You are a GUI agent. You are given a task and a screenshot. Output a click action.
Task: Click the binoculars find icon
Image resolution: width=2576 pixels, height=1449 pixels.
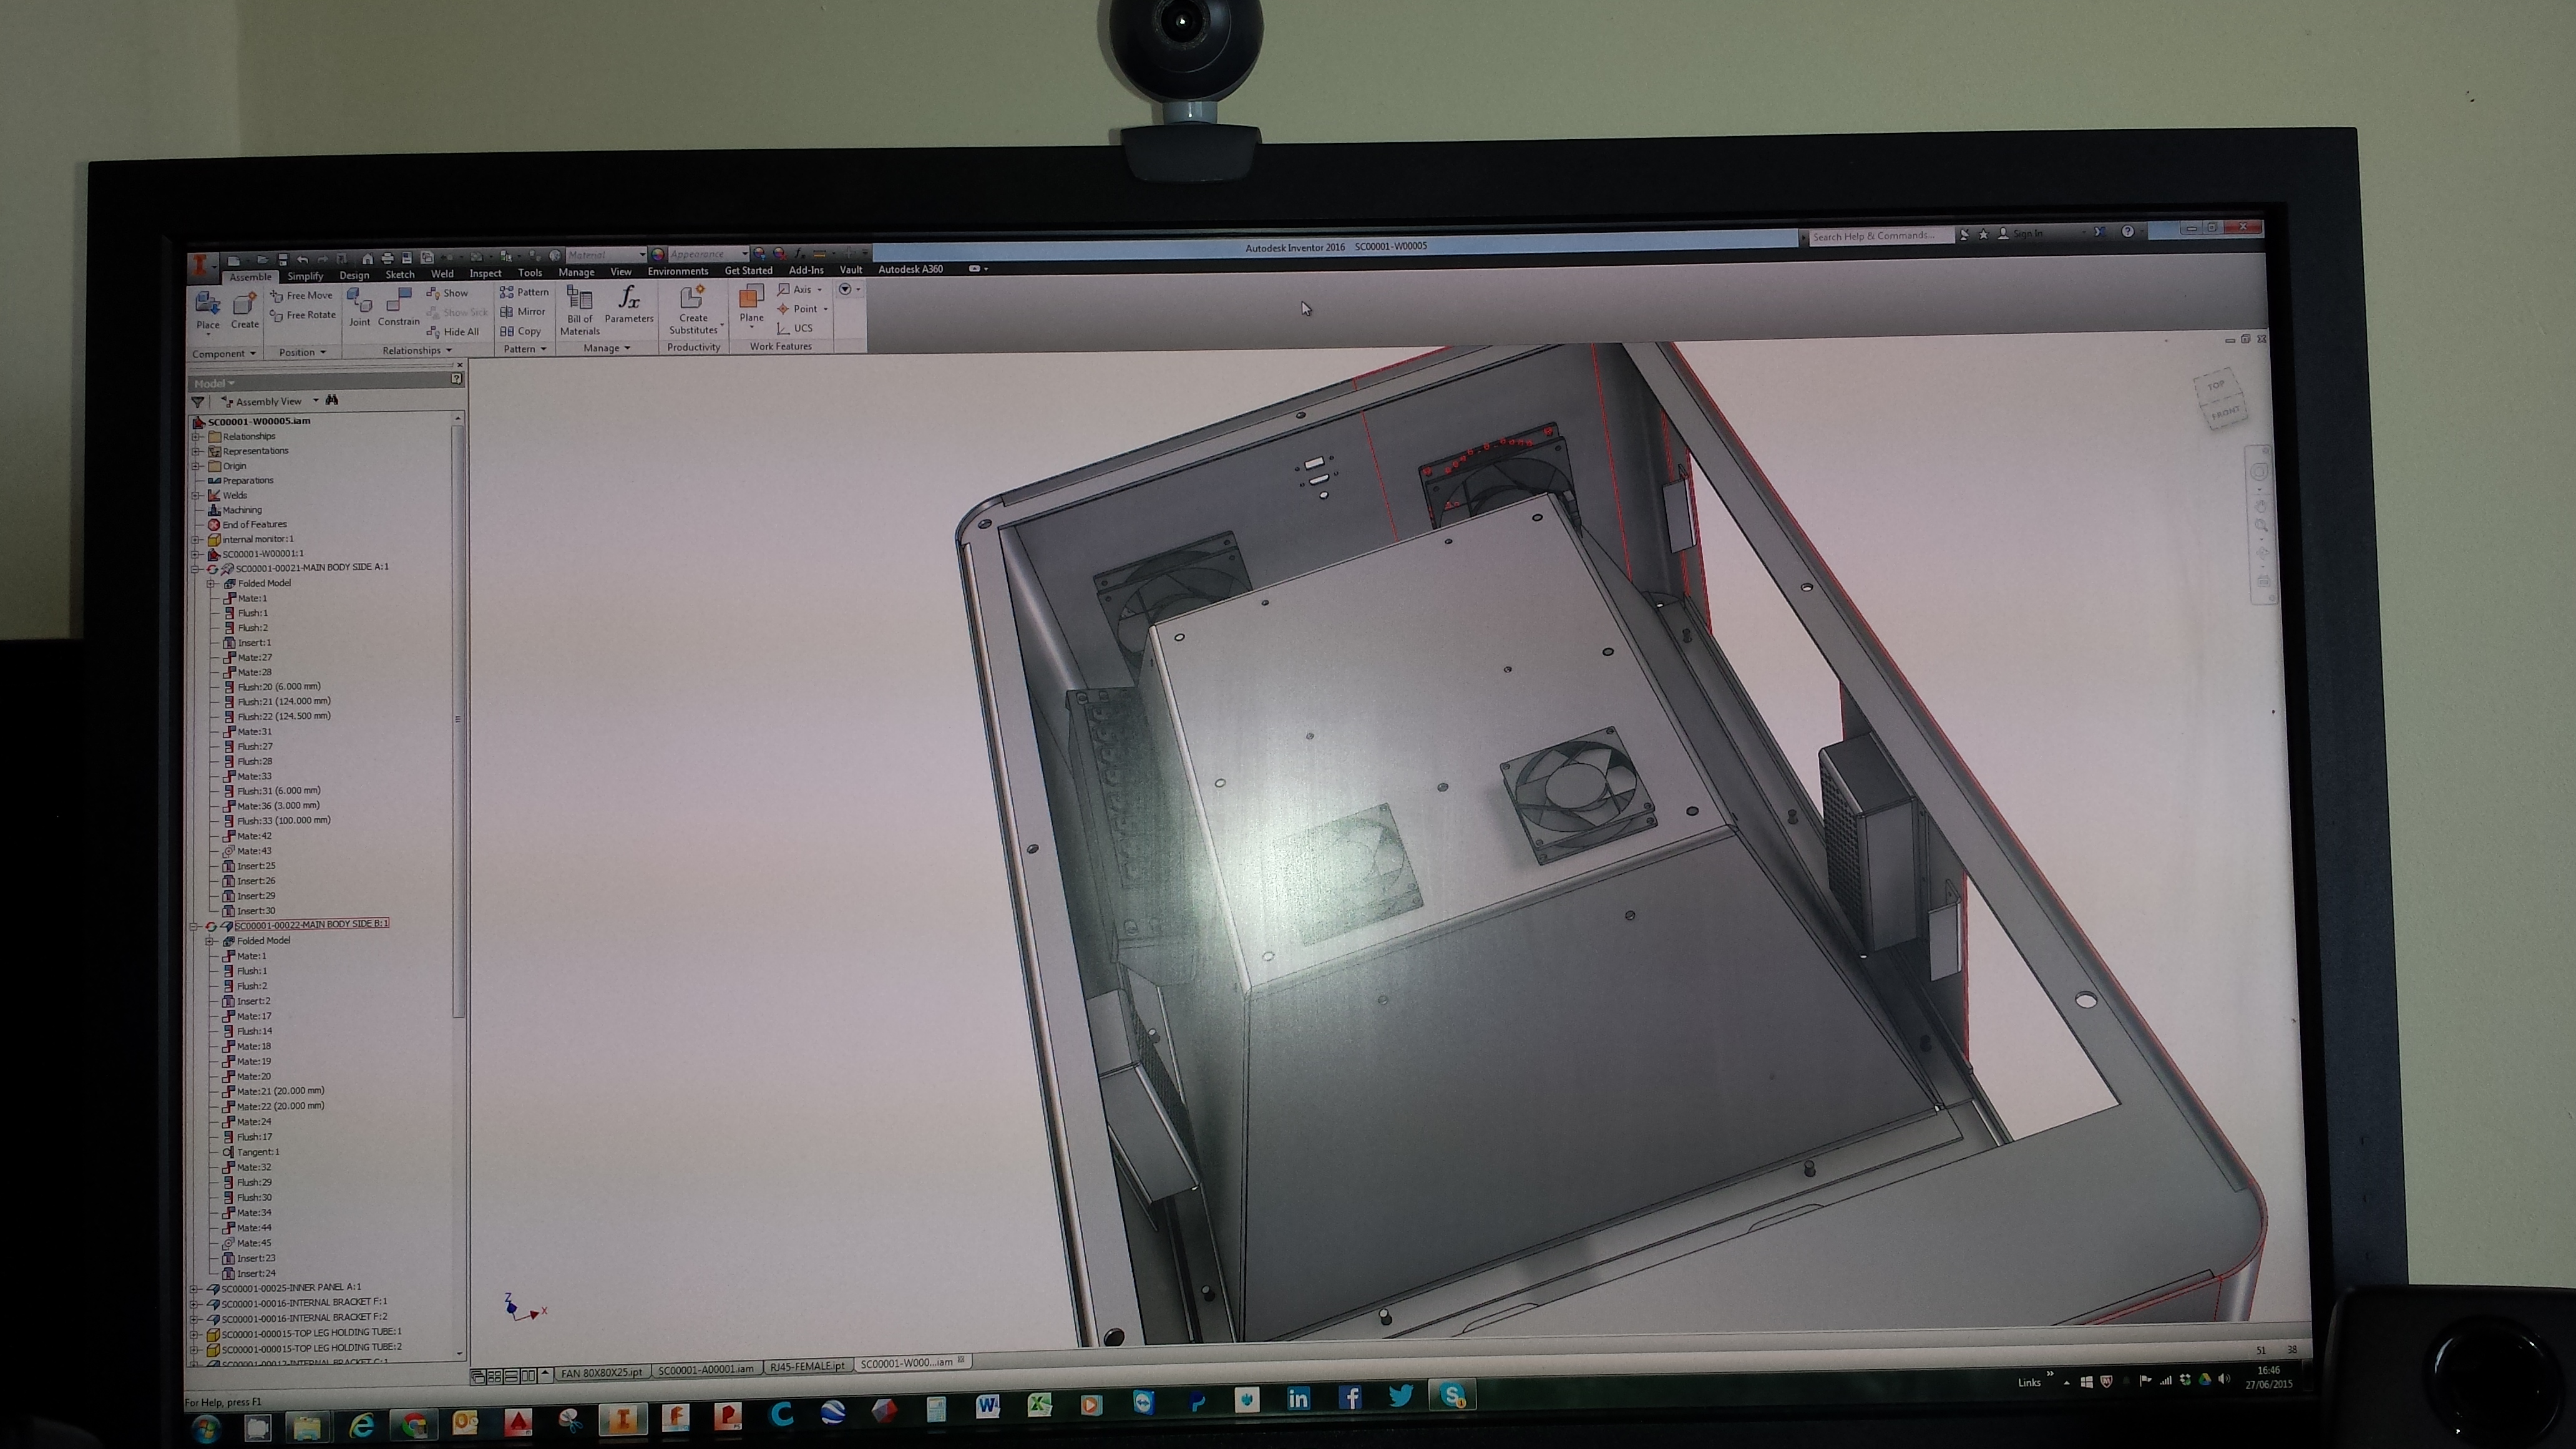pyautogui.click(x=332, y=400)
